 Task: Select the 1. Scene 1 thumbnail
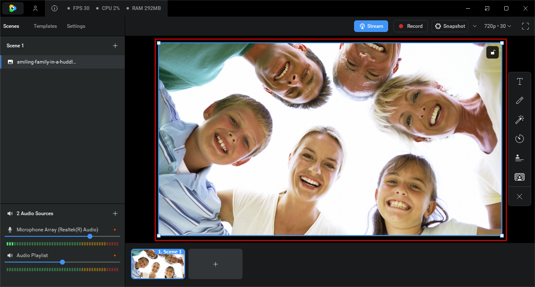158,264
